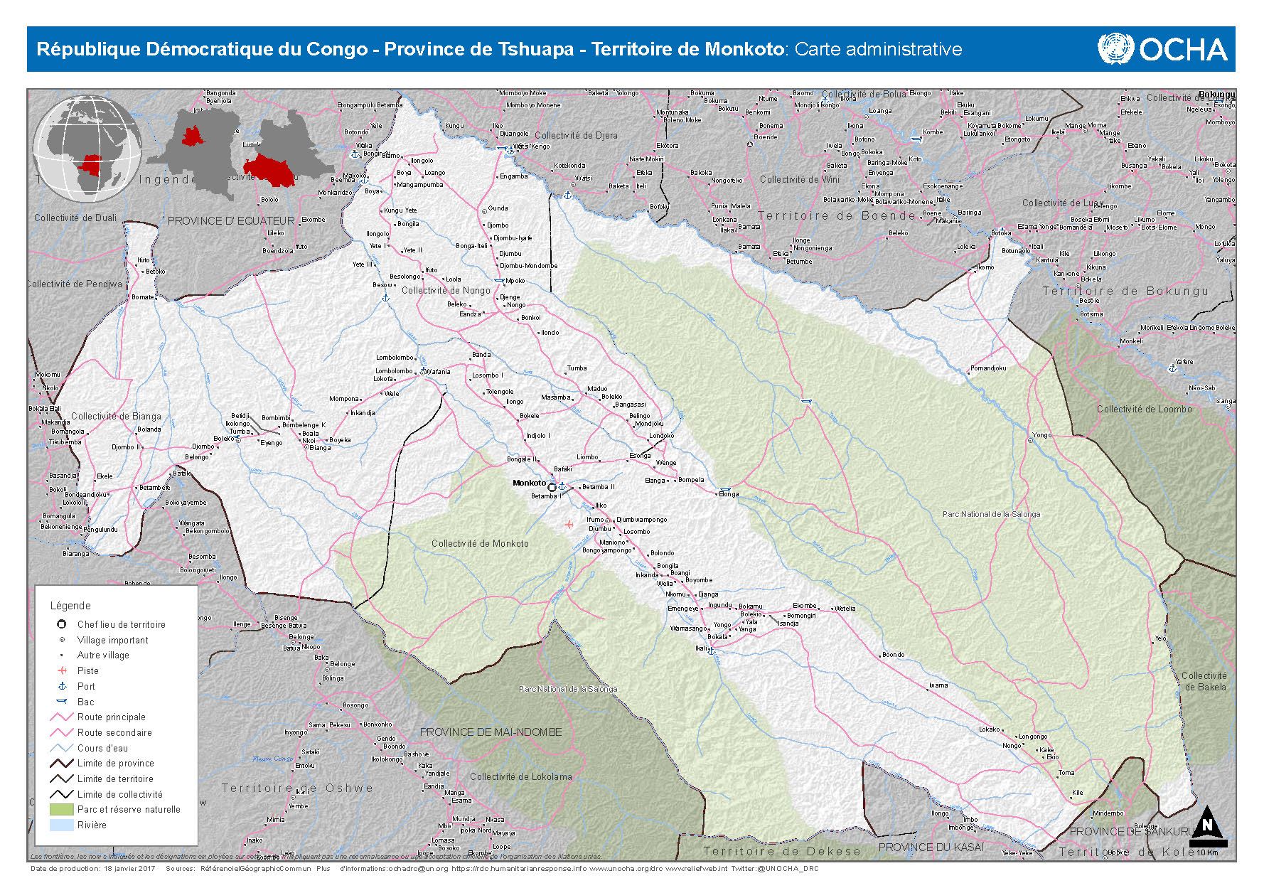The height and width of the screenshot is (888, 1264).
Task: Click the Limite de province legend line symbol
Action: tap(62, 764)
